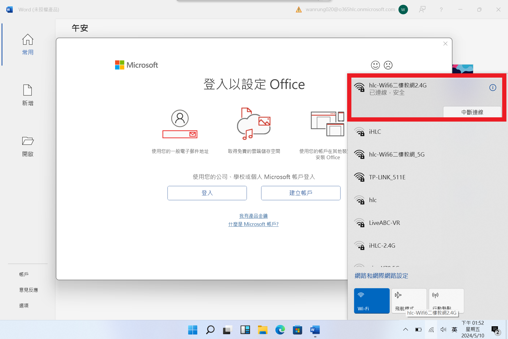Select the 常用 (Home) tab in sidebar
The height and width of the screenshot is (339, 508).
pyautogui.click(x=28, y=44)
